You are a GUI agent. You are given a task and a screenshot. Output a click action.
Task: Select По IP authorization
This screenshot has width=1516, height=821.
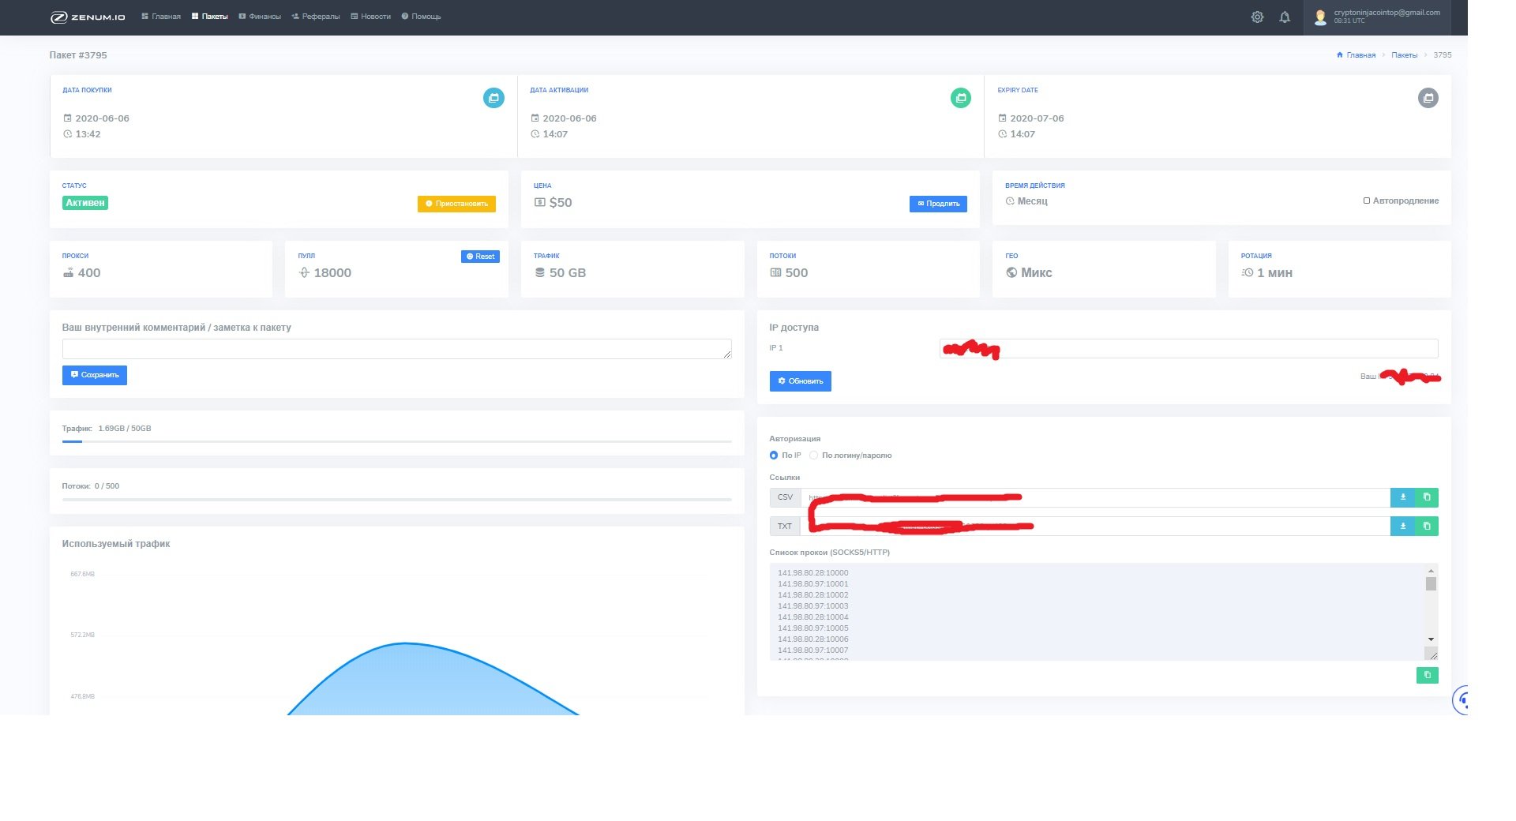[x=774, y=455]
